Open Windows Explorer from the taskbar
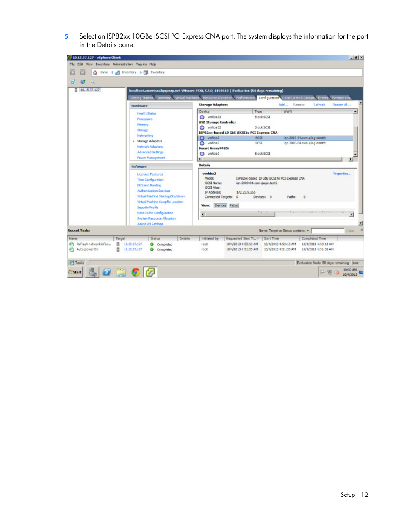Screen dimensions: 404x523 tap(121, 272)
